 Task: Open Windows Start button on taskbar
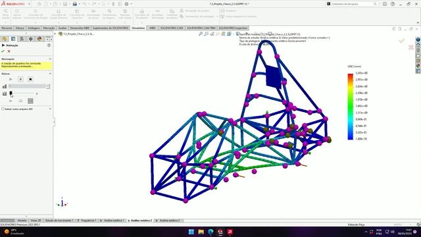pos(191,232)
